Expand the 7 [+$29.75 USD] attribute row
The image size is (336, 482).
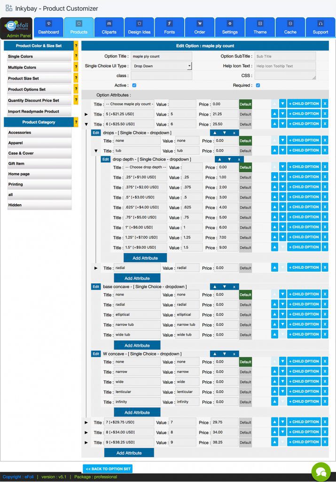click(86, 422)
